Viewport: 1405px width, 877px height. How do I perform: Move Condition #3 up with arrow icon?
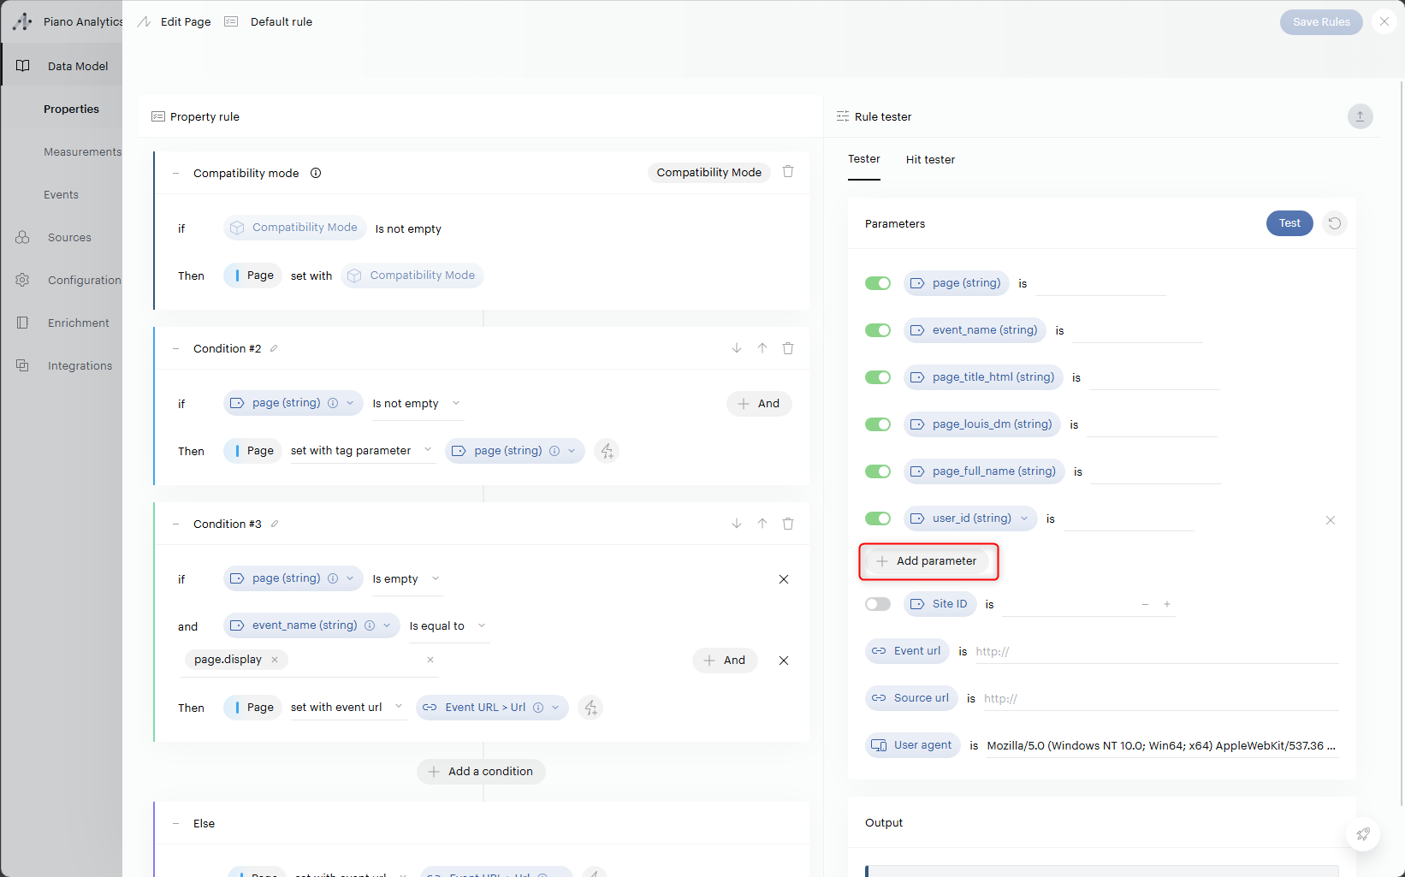[x=762, y=524]
